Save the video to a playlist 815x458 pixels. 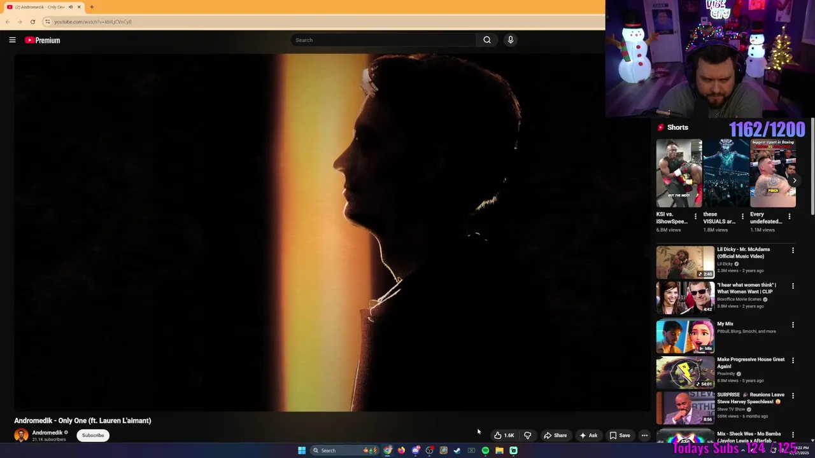pyautogui.click(x=620, y=435)
